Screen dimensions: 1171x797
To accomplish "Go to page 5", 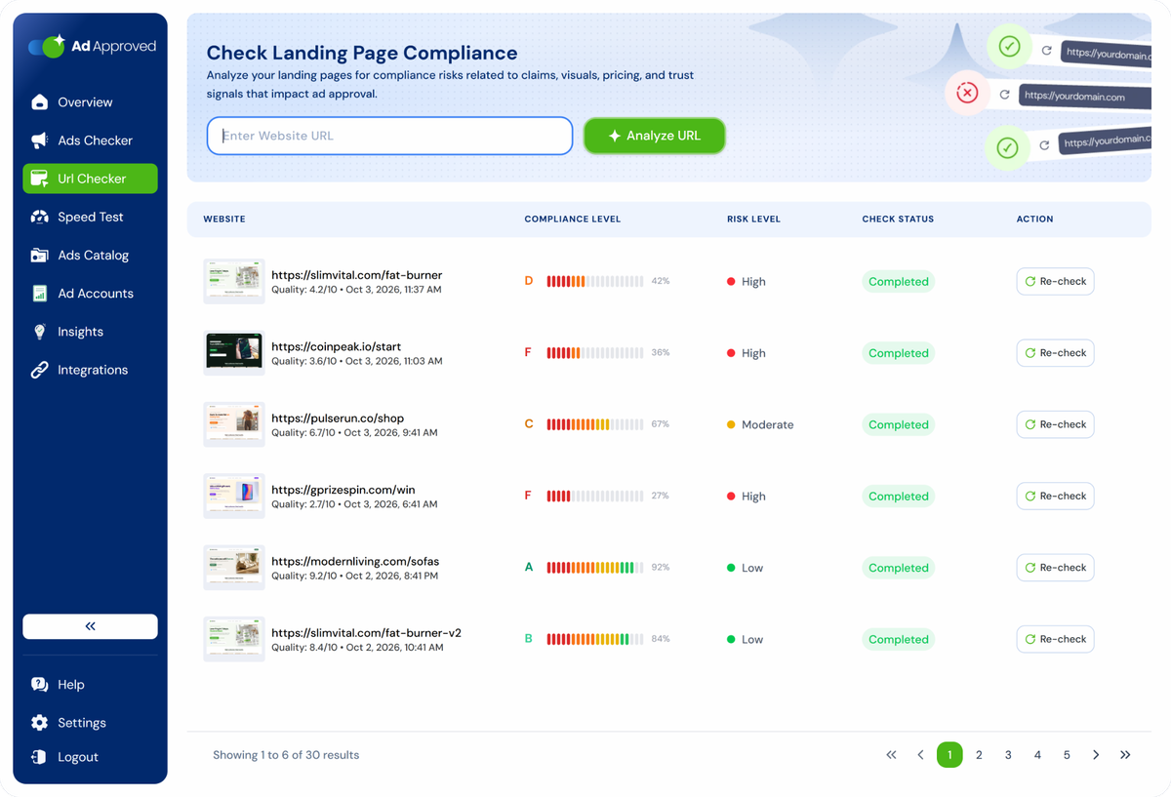I will tap(1067, 755).
